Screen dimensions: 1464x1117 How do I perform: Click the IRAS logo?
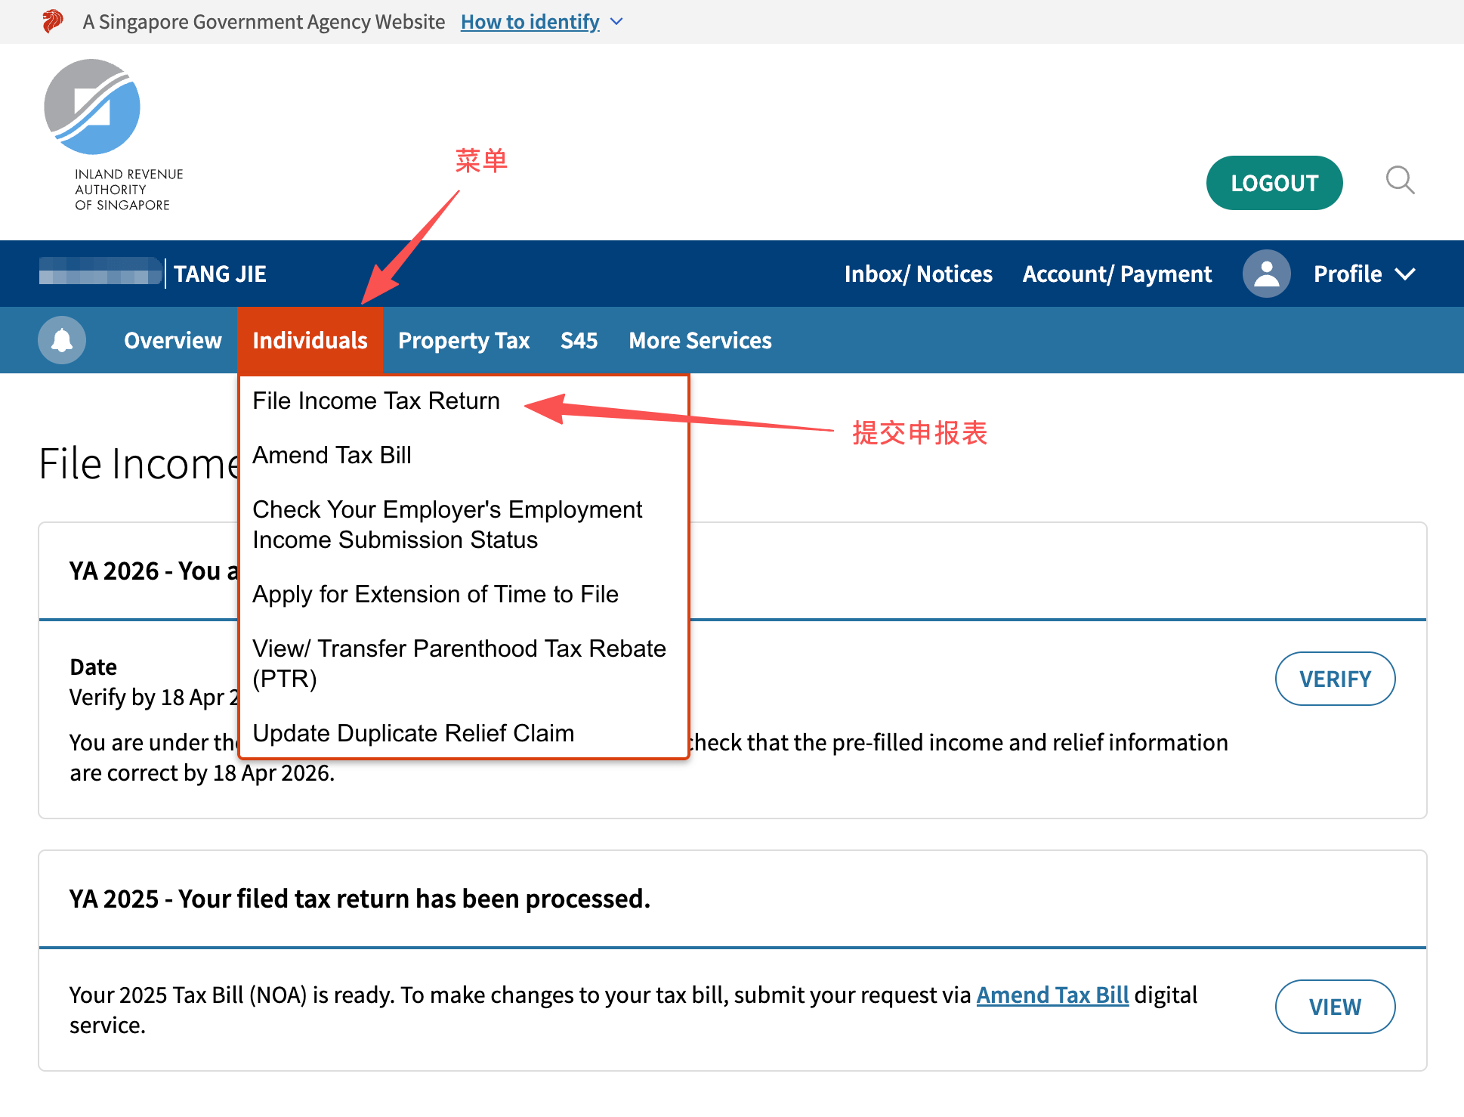(92, 107)
